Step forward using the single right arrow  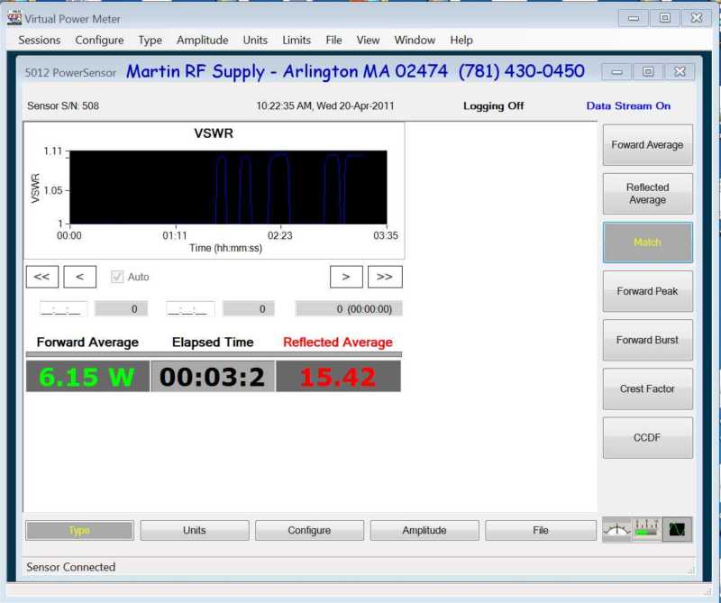(346, 277)
